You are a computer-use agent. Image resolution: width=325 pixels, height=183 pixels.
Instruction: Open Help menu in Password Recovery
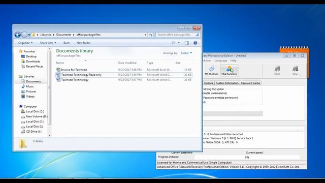(x=233, y=60)
